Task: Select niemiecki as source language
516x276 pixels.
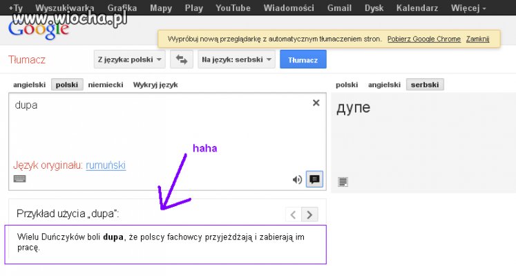Action: (x=106, y=84)
